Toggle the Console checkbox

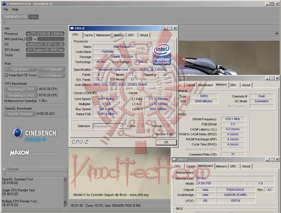coord(4,169)
